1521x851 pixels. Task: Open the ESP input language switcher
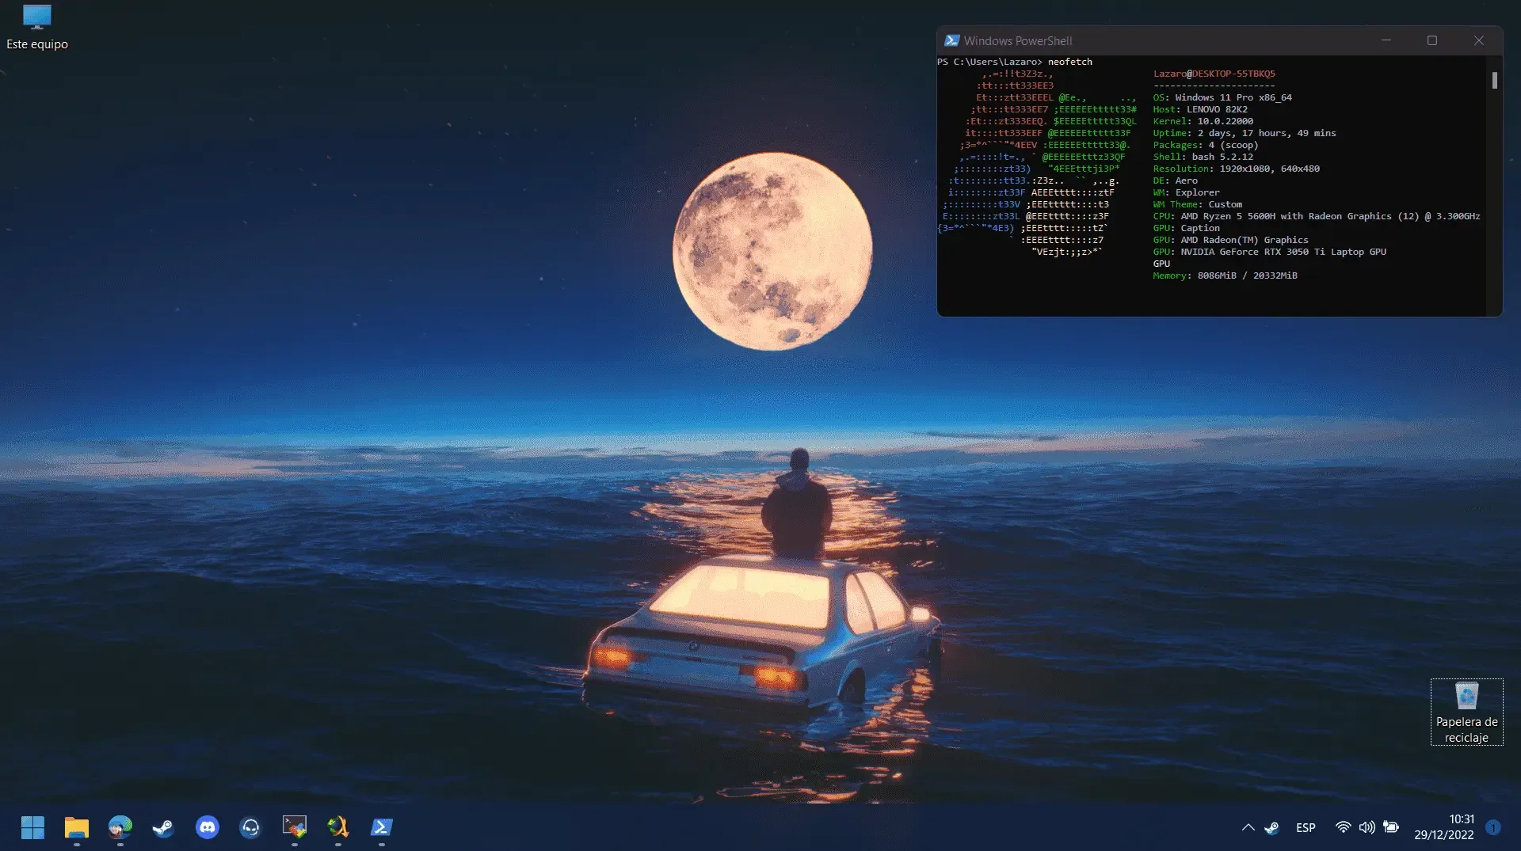1306,827
